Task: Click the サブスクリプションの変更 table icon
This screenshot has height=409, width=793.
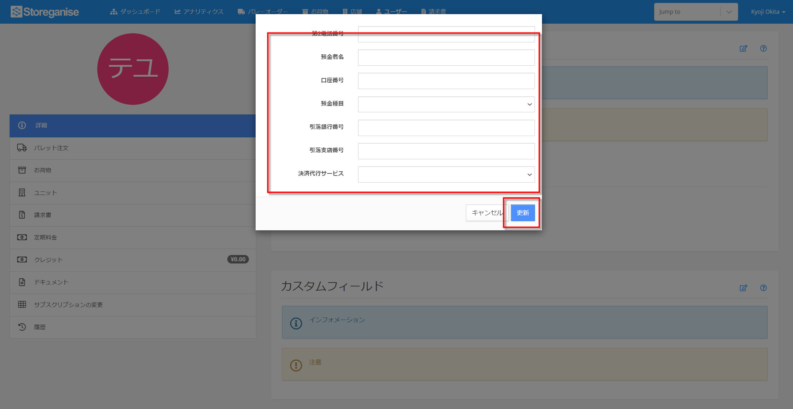Action: [22, 304]
